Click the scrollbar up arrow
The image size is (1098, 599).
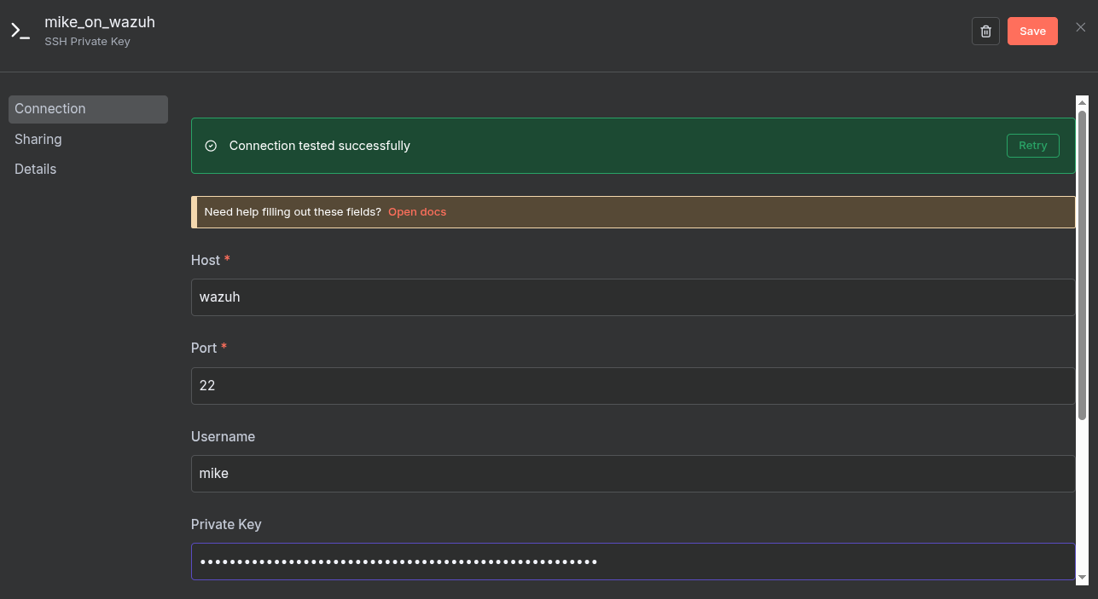point(1082,101)
